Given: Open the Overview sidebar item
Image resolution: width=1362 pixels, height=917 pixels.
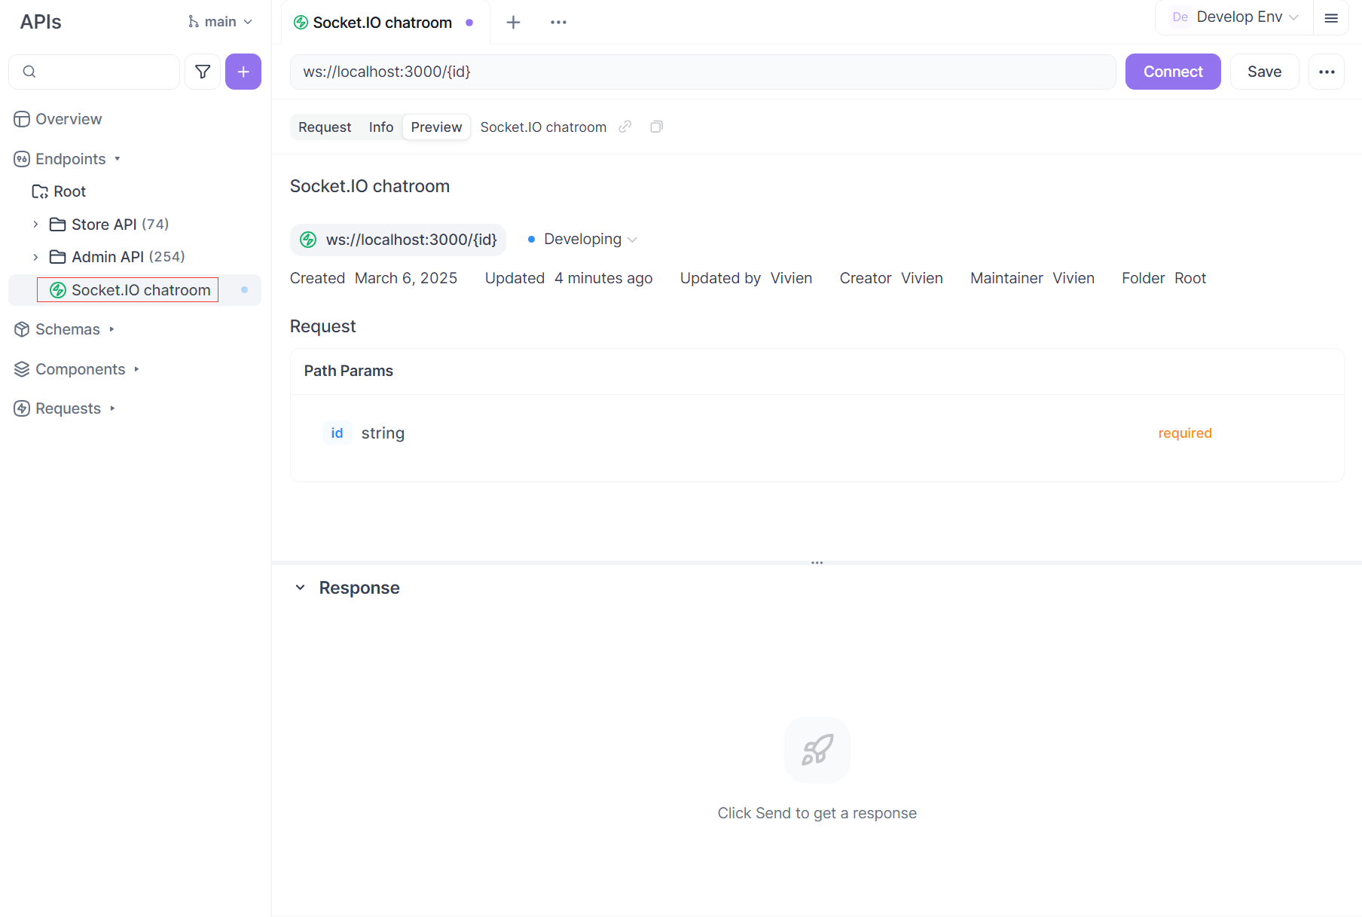Looking at the screenshot, I should point(69,119).
